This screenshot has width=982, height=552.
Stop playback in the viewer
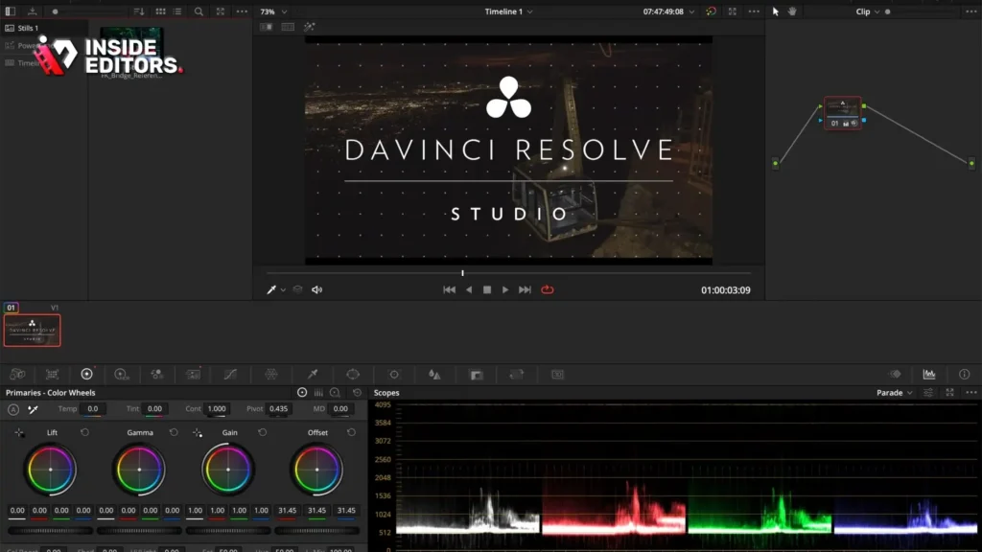486,289
